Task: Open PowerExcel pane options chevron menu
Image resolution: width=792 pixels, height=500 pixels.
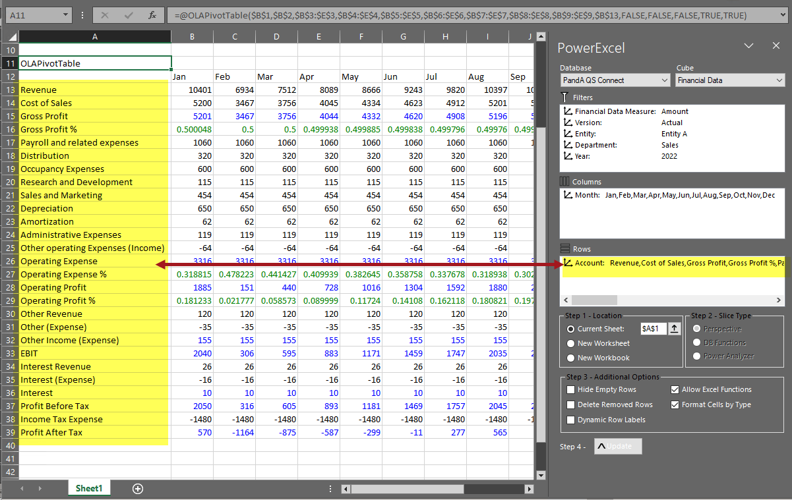Action: click(748, 46)
